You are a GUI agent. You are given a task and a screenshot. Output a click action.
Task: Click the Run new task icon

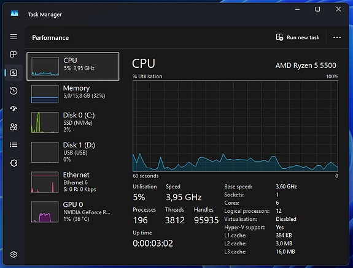(279, 37)
